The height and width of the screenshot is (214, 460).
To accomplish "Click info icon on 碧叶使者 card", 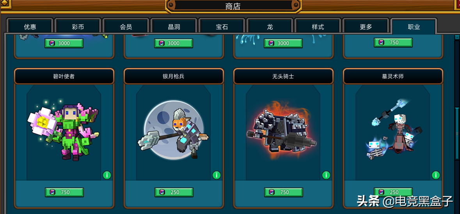I will coord(107,175).
